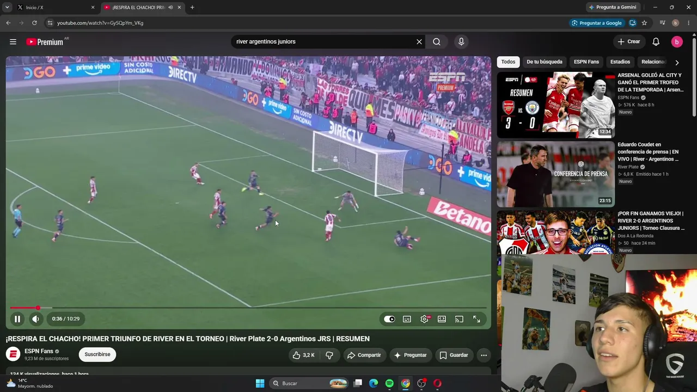
Task: Open more actions three-dot menu
Action: click(x=484, y=355)
